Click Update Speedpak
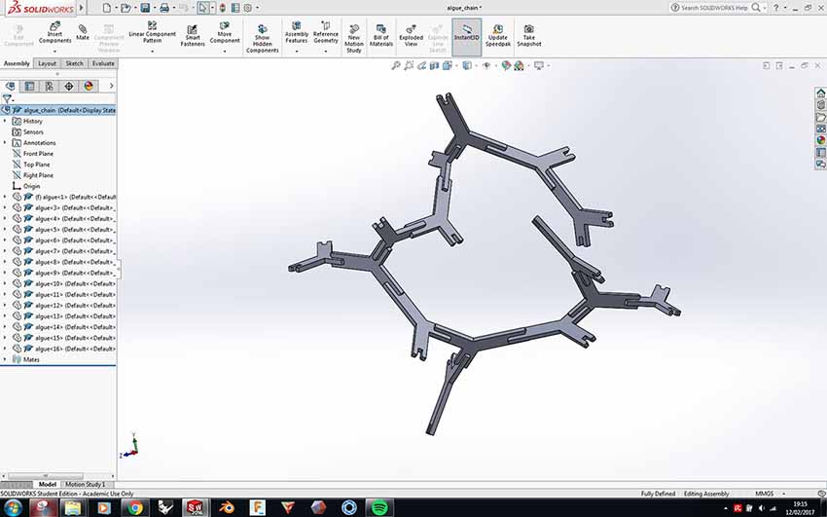 (498, 35)
